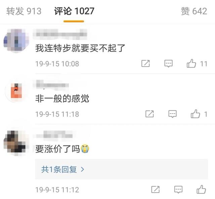
Task: Like the 要涨价了吗 comment
Action: tap(201, 189)
